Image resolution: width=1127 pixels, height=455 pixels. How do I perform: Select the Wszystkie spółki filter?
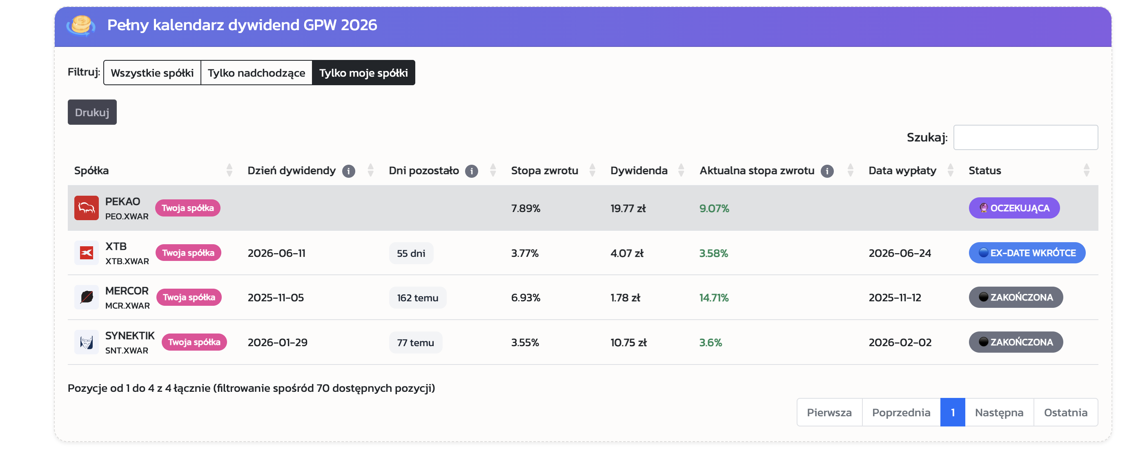coord(152,73)
